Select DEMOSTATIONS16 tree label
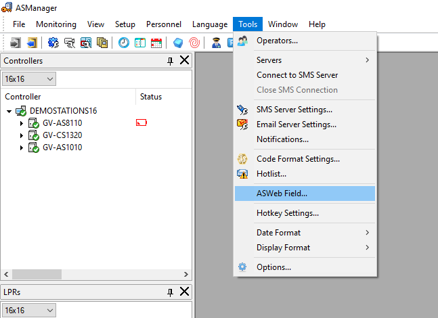The width and height of the screenshot is (438, 318). click(x=64, y=111)
